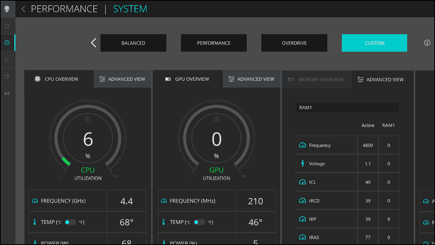
Task: Expand the RAM1 dropdown
Action: [x=347, y=108]
